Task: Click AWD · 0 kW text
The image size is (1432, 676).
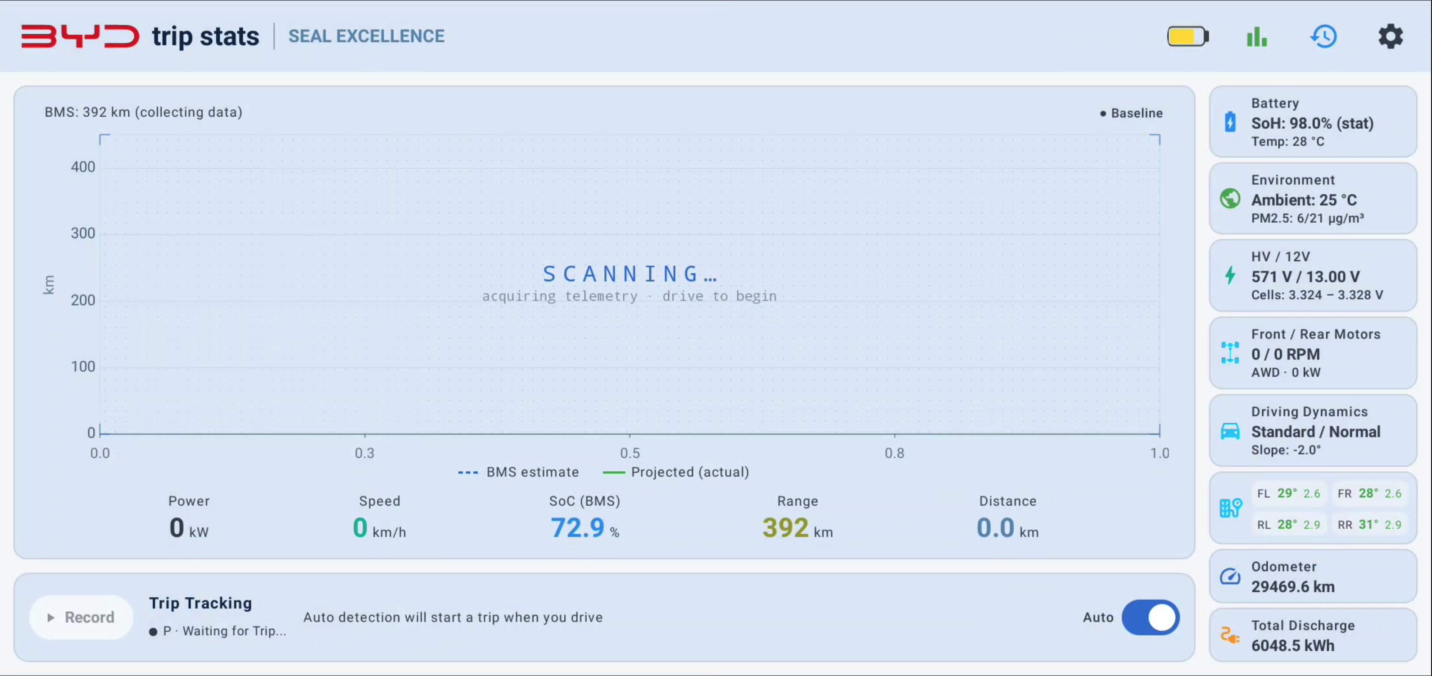Action: pos(1285,373)
